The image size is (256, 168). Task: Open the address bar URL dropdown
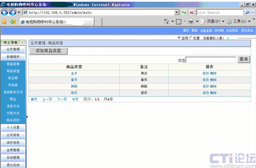177,13
